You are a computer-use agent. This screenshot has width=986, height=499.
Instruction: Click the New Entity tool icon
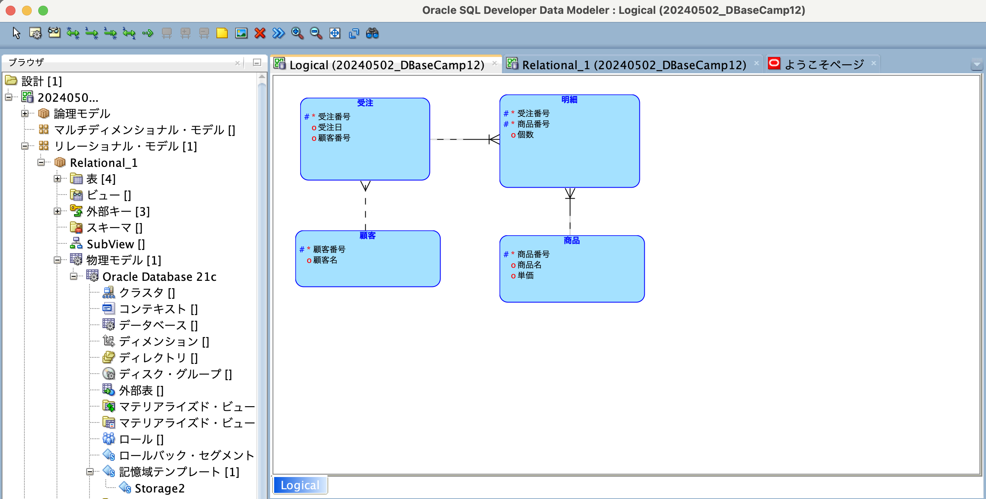(x=35, y=33)
